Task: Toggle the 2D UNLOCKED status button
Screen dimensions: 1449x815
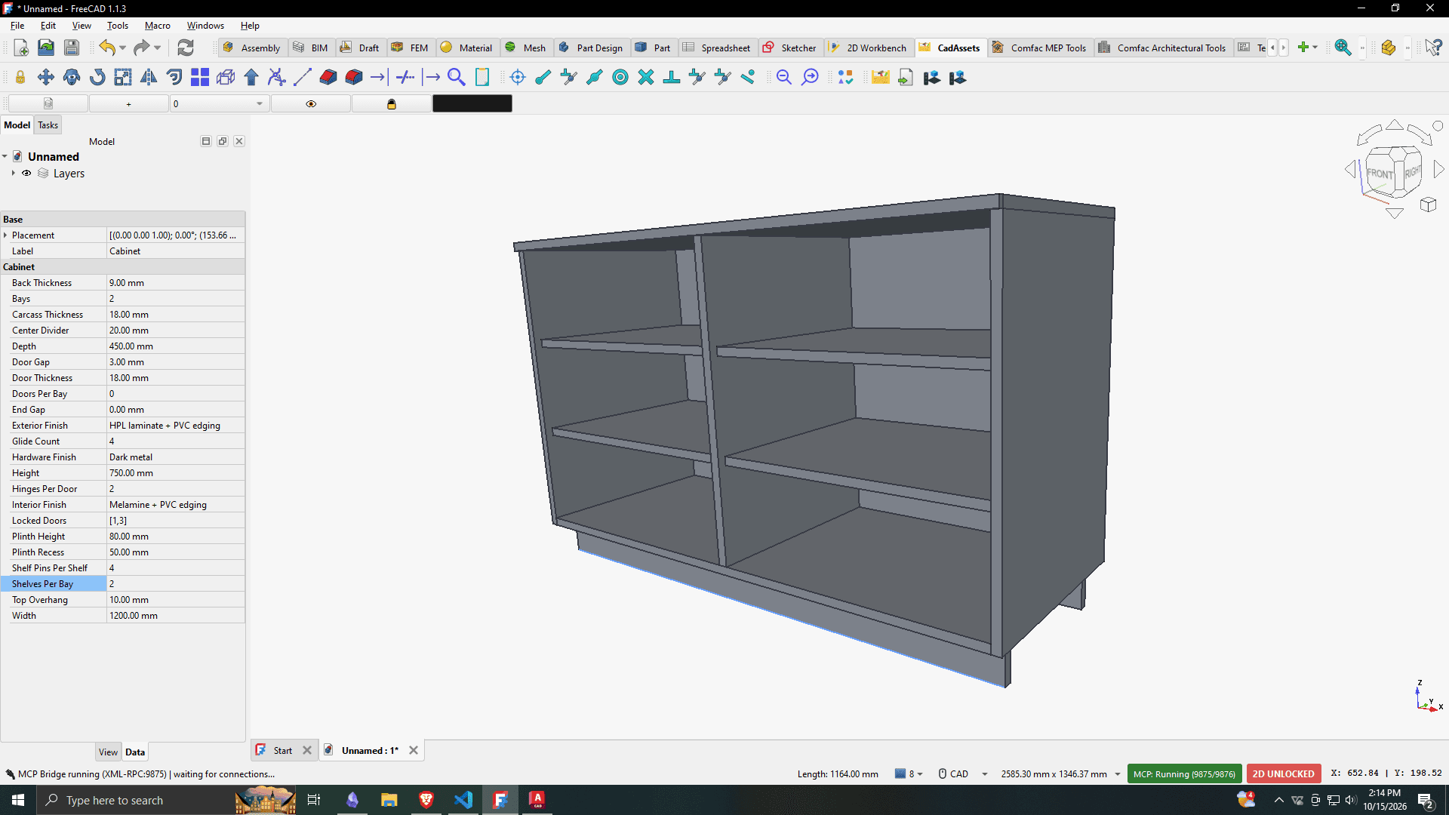Action: point(1284,773)
